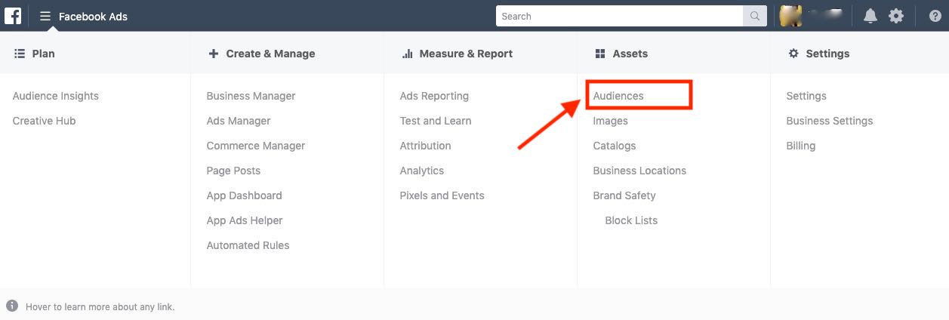Toggle the hamburger menu icon
The image size is (949, 320).
pos(45,16)
